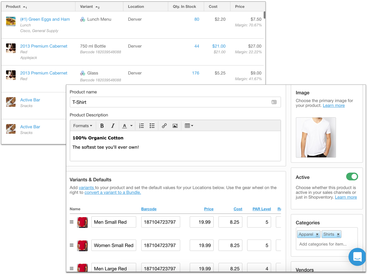Open the text color dropdown arrow

(131, 126)
